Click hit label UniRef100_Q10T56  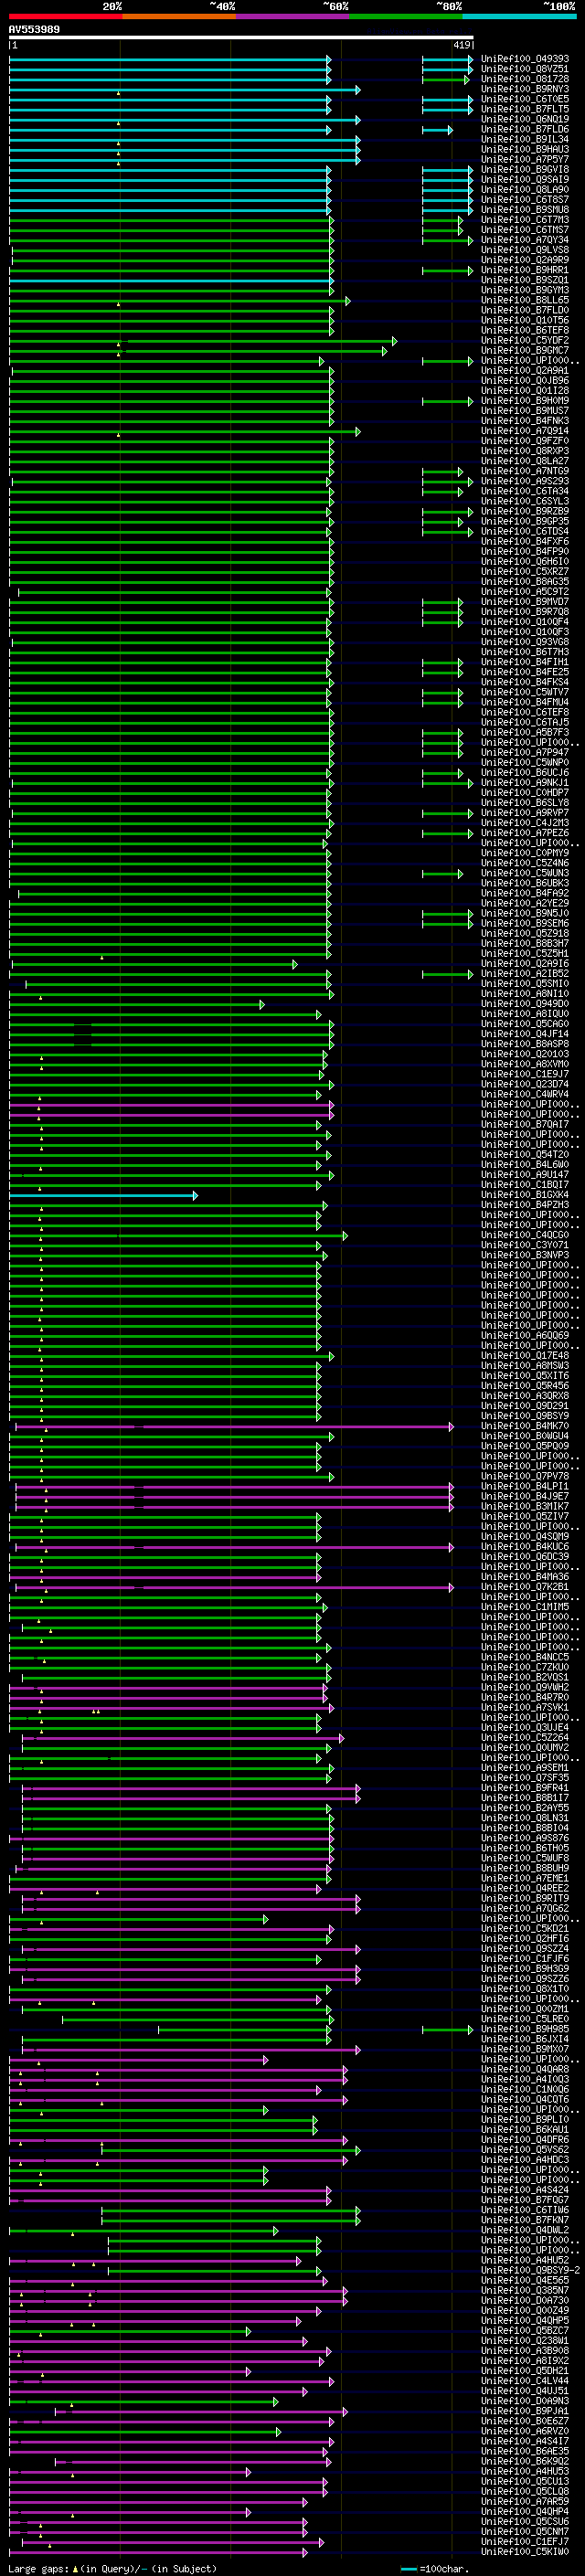[x=525, y=320]
